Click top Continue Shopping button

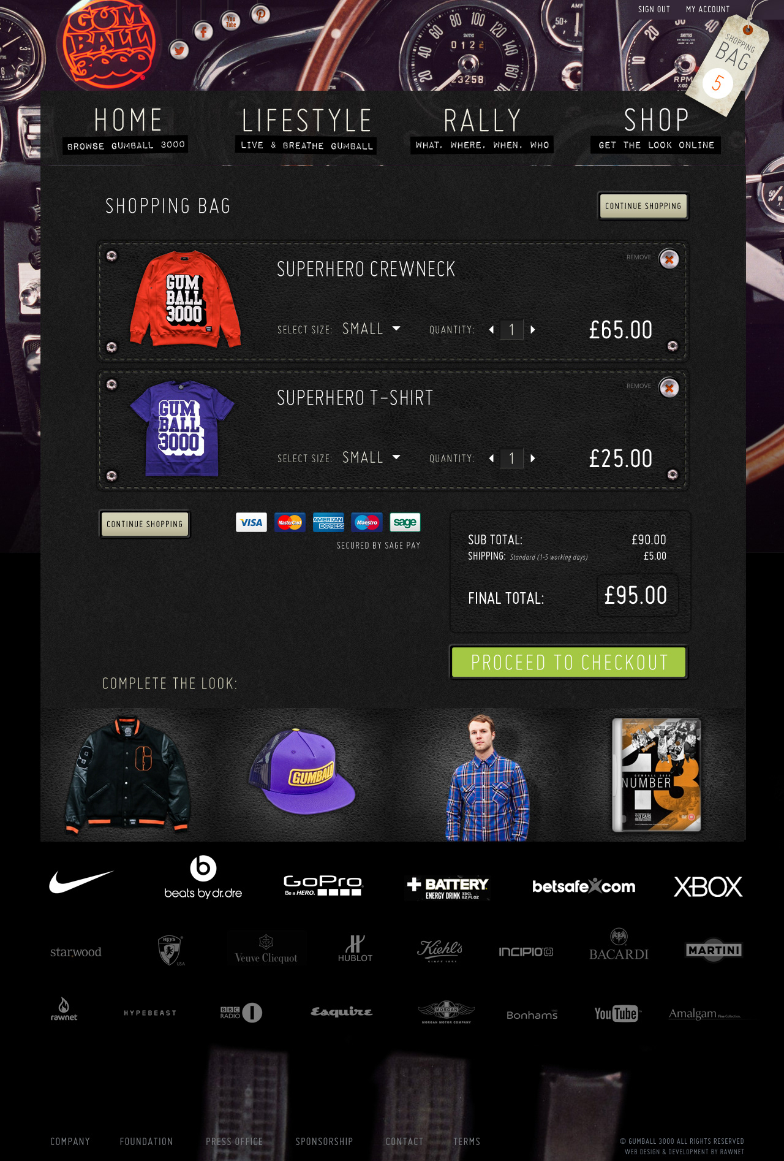pyautogui.click(x=643, y=206)
